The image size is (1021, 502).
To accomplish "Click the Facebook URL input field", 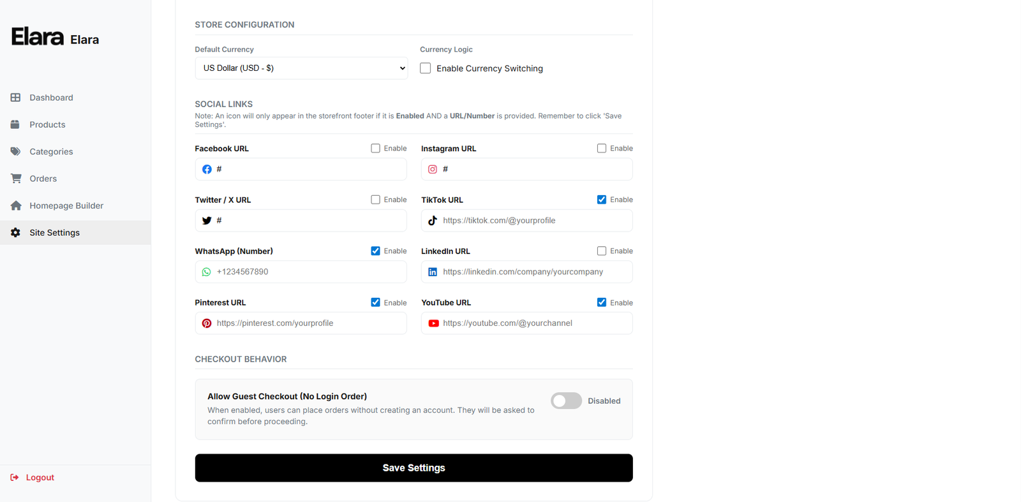I will point(301,169).
